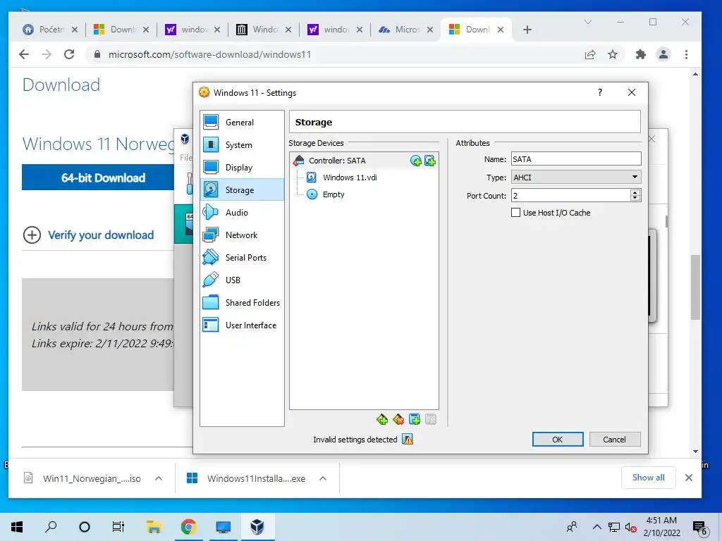Screen dimensions: 722x541
Task: Click the Port Count value field
Action: coord(571,196)
